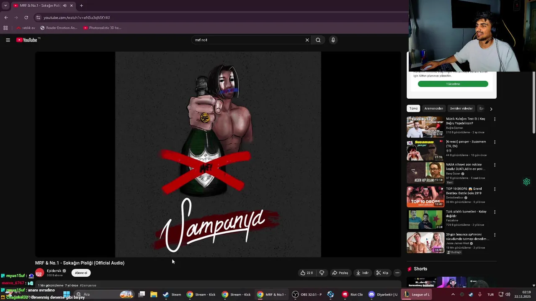Share the video via Paylaş
The width and height of the screenshot is (536, 301).
[340, 273]
